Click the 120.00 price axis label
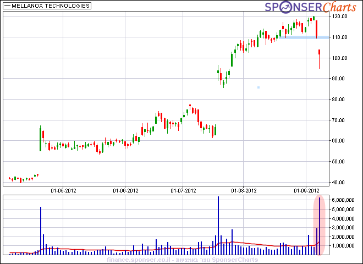Screen dimensions: 363x264 [339, 16]
